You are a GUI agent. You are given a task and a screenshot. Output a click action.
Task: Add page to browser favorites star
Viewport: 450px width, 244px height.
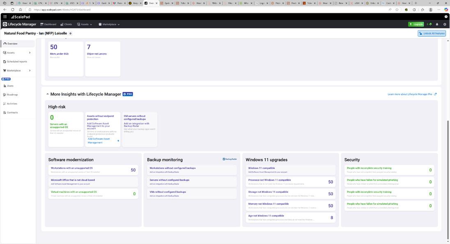pyautogui.click(x=397, y=9)
